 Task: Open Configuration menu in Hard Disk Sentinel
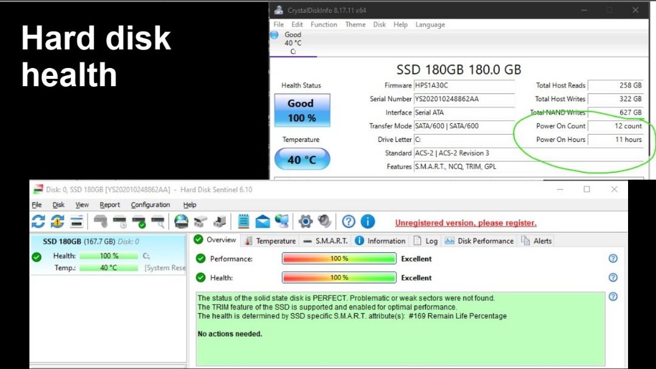[150, 205]
